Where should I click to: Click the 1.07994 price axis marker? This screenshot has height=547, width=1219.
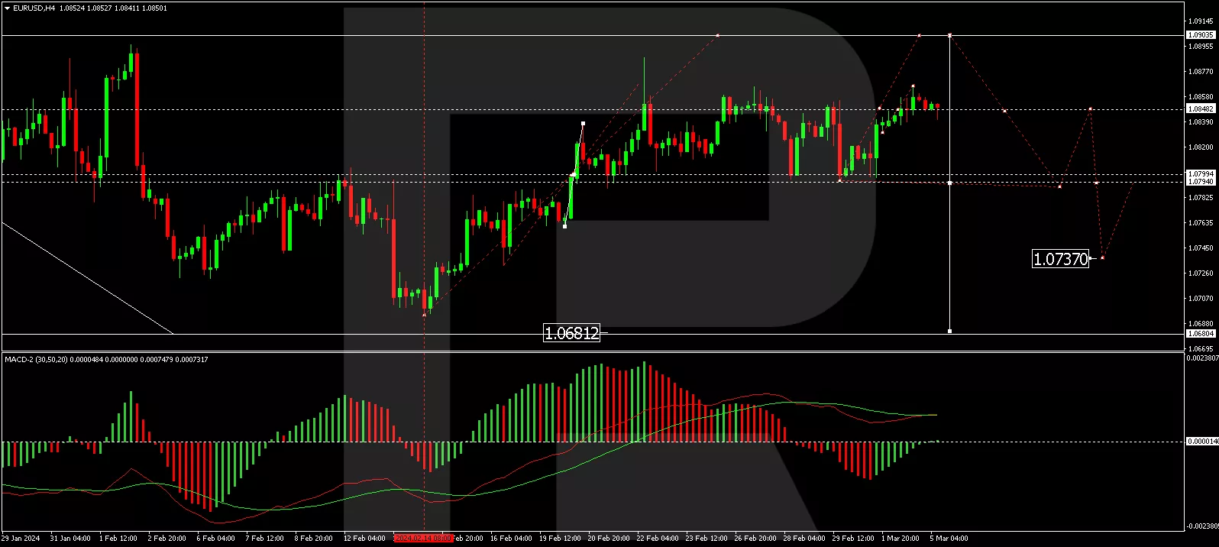[x=1200, y=174]
